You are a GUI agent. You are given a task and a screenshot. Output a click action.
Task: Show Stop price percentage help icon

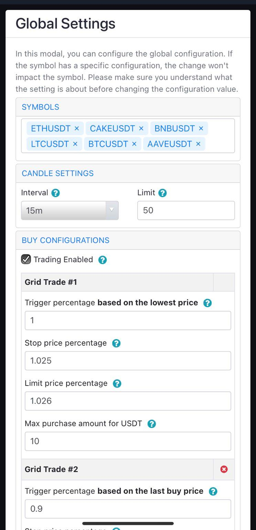click(x=116, y=343)
